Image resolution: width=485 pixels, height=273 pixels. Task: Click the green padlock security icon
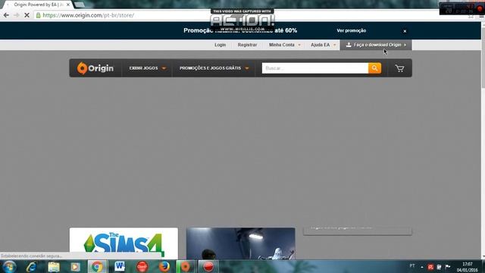[39, 15]
